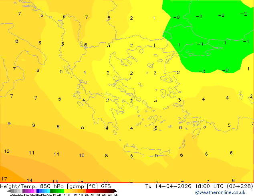
Task: Click the bright red swatch in the temperature legend
Action: (87, 191)
